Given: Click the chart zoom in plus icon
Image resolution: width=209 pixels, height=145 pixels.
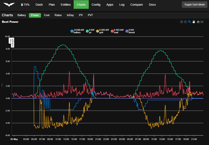Looking at the screenshot, I should [x=181, y=22].
